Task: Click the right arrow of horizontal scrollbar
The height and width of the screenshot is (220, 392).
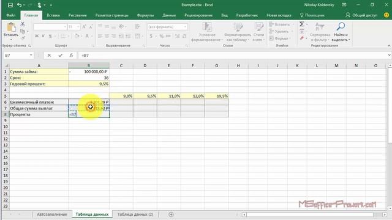Action: tap(385, 215)
